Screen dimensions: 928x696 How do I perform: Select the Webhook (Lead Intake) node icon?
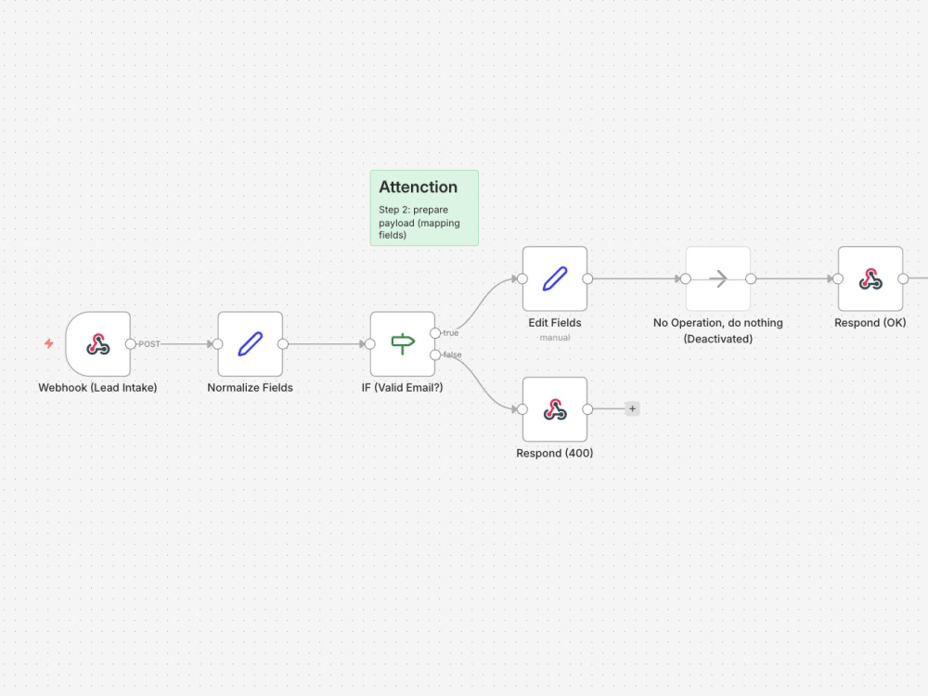98,344
